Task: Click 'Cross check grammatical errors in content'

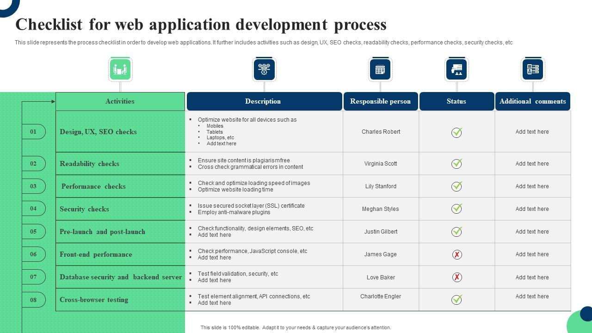Action: coord(250,167)
